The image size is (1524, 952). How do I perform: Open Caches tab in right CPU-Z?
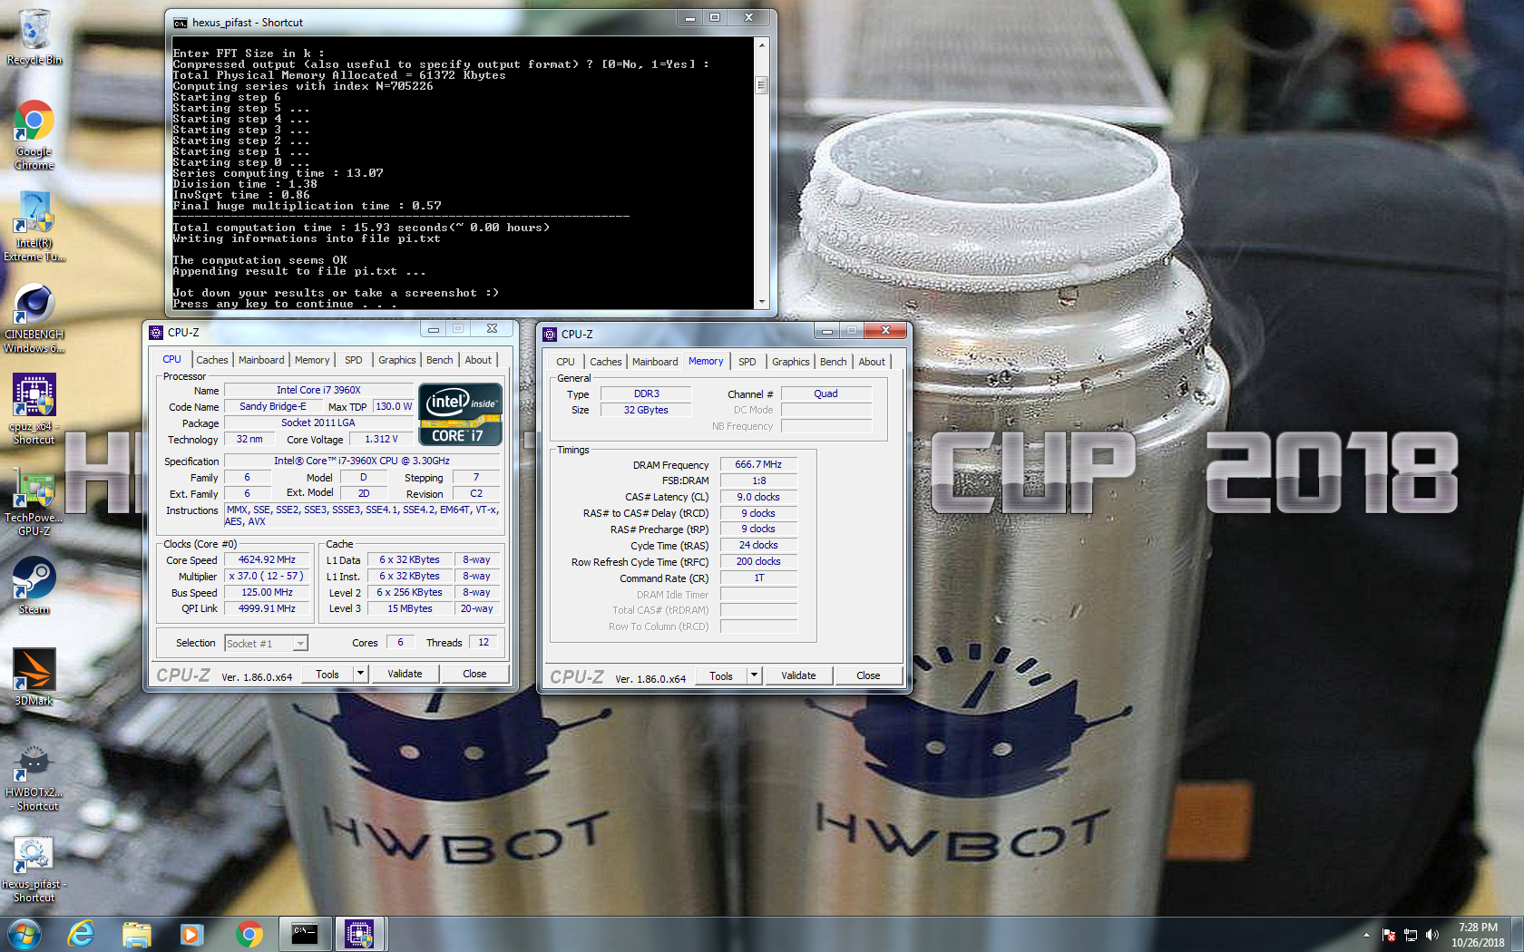(x=606, y=362)
